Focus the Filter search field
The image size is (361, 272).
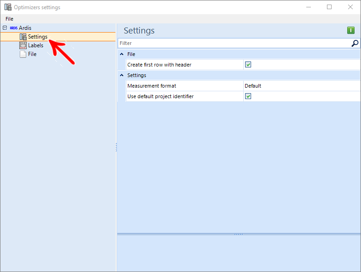coord(235,43)
